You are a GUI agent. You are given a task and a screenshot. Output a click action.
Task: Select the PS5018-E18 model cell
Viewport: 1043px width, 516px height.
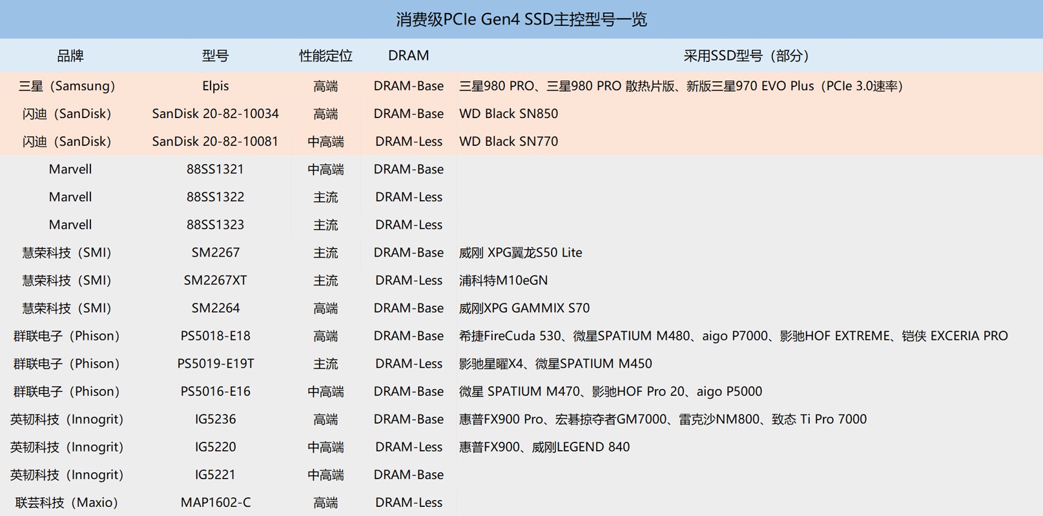pos(215,335)
